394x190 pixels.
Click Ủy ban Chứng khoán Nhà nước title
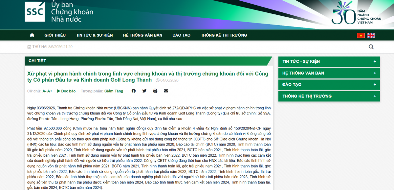click(x=72, y=12)
